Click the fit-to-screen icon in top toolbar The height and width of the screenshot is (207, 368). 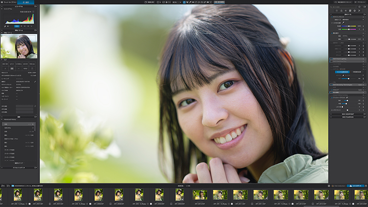click(x=164, y=2)
